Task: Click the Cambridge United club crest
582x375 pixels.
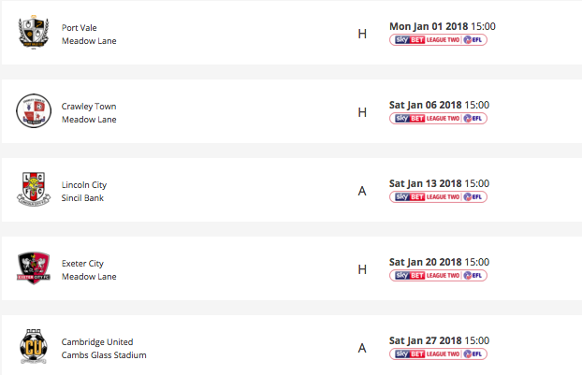Action: click(36, 347)
